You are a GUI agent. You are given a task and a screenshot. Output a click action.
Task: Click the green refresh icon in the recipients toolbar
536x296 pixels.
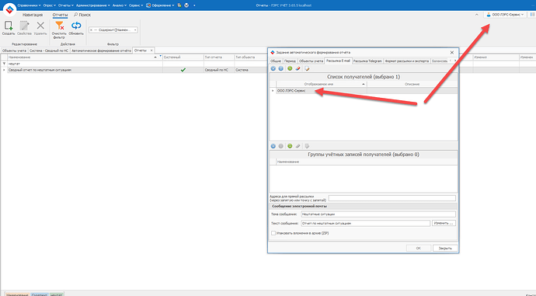(290, 68)
